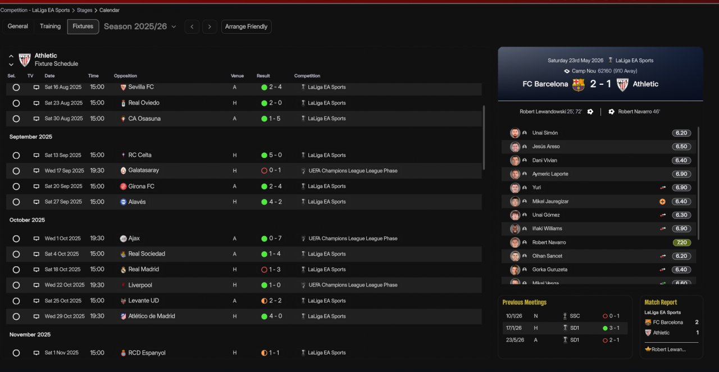The height and width of the screenshot is (372, 719).
Task: Click the Real Sociedad club badge
Action: (x=123, y=254)
